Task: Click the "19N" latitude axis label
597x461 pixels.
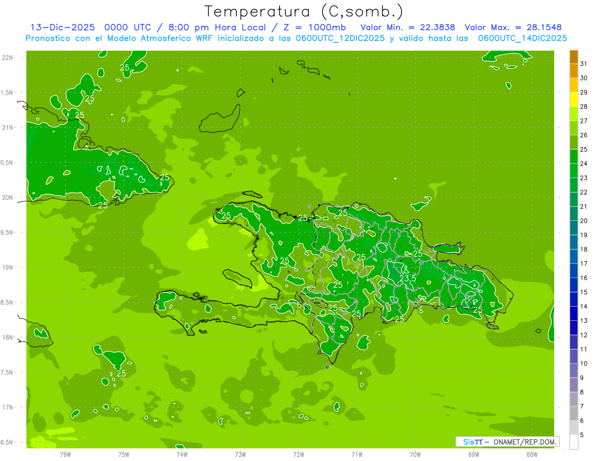Action: pyautogui.click(x=7, y=267)
